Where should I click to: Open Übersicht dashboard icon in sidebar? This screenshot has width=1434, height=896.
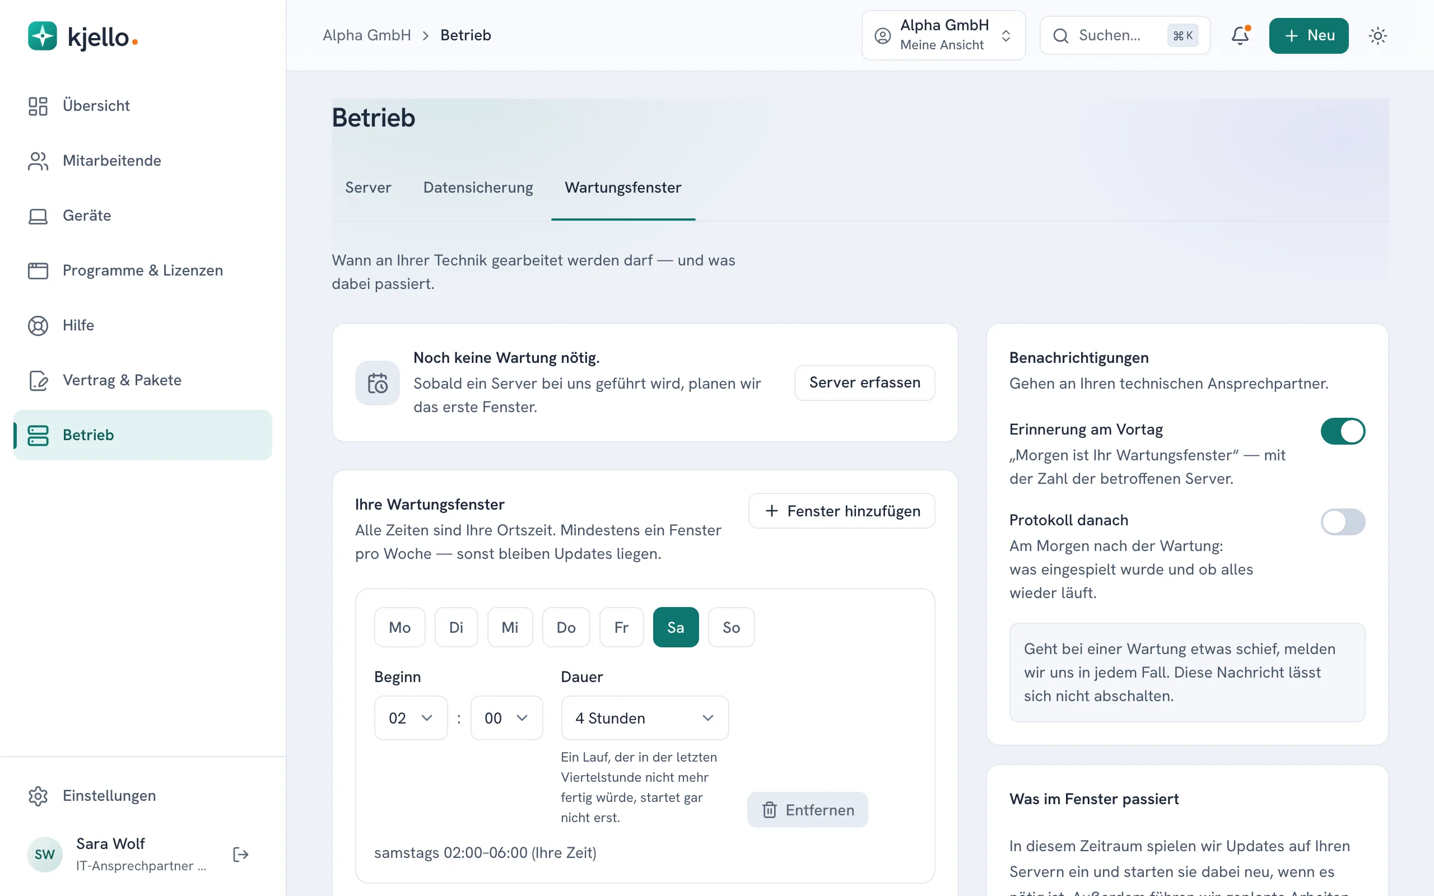[38, 106]
